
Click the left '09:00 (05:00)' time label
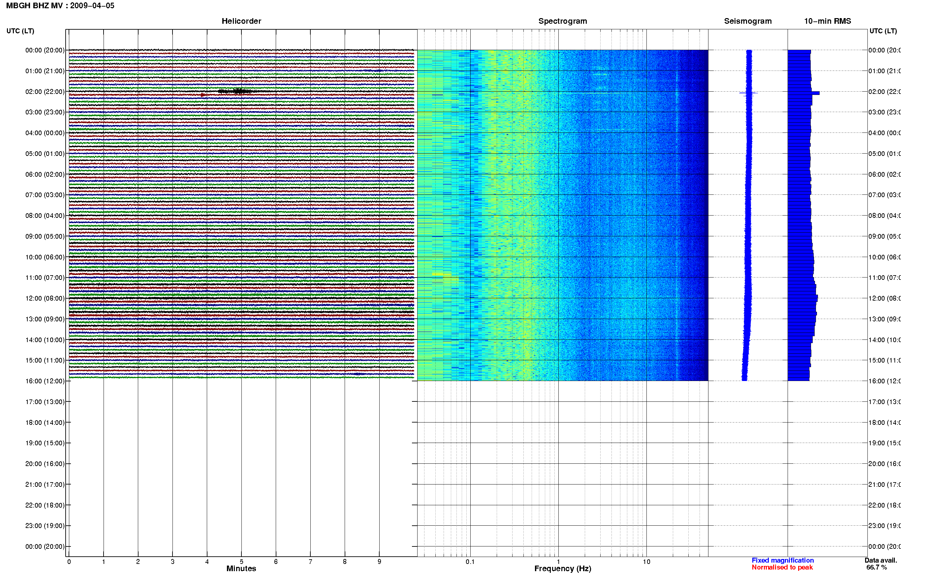pos(45,236)
